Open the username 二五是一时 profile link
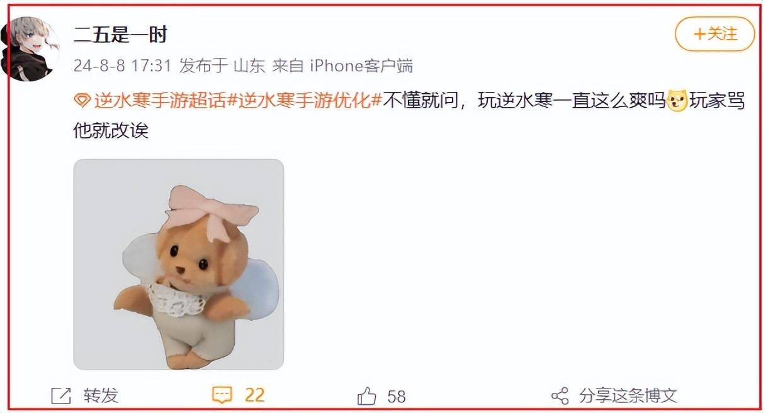Viewport: 763px width, 413px height. pos(120,34)
